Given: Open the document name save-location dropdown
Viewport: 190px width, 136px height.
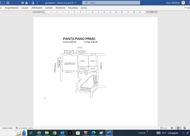Looking at the screenshot, I should click(75, 3).
